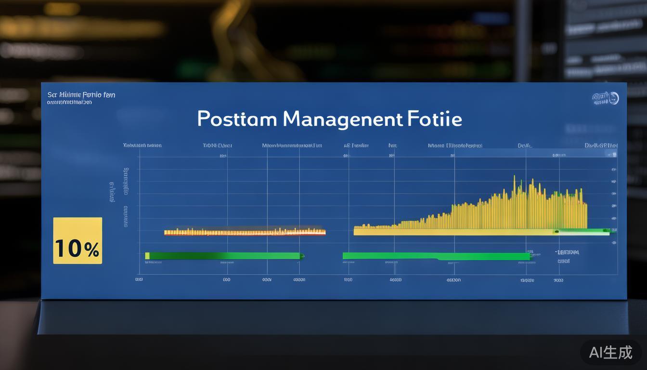Click the yellow 10% badge

[78, 240]
